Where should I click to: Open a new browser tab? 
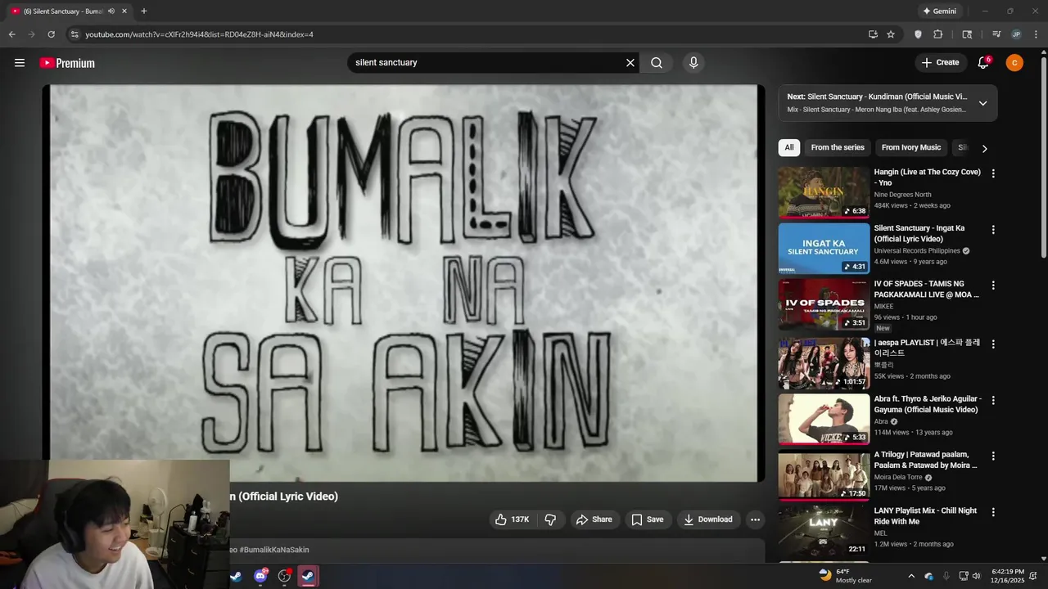click(144, 11)
